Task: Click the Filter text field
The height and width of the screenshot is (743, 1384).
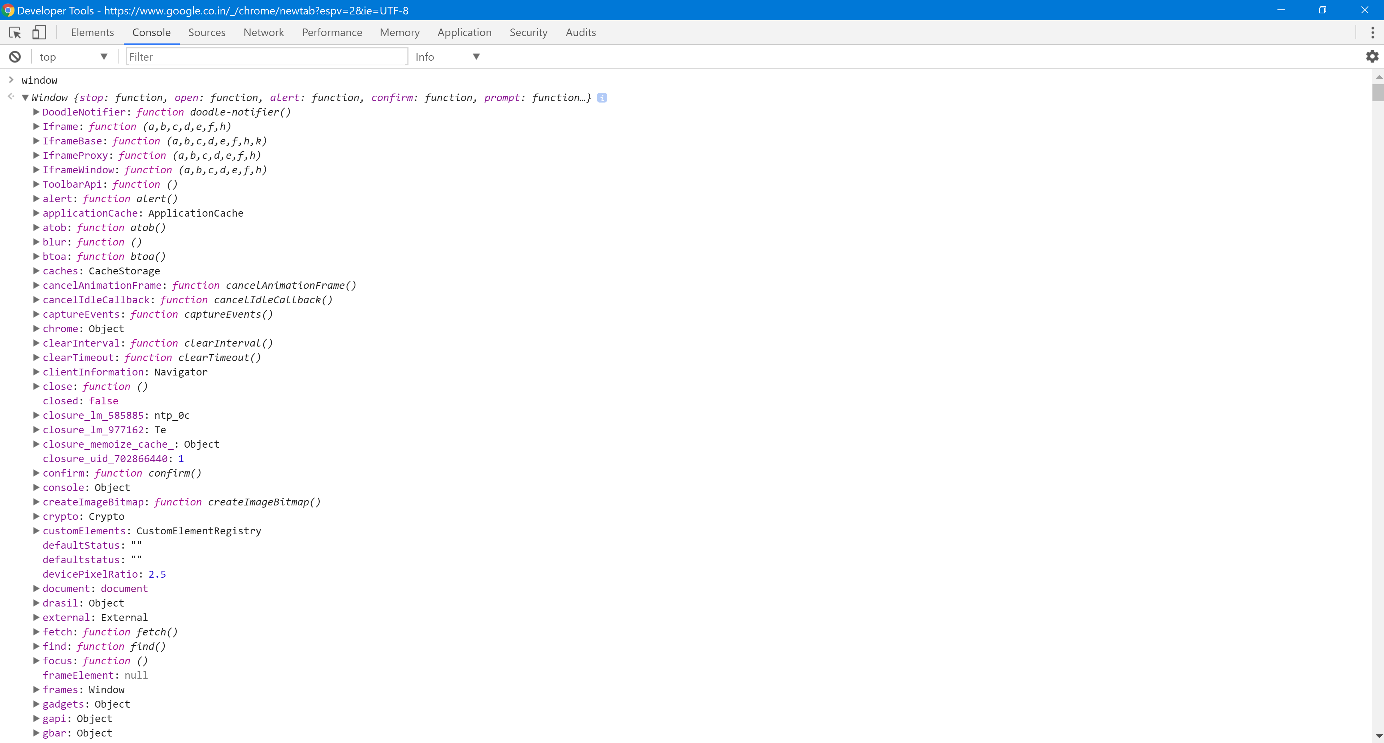Action: pyautogui.click(x=266, y=57)
